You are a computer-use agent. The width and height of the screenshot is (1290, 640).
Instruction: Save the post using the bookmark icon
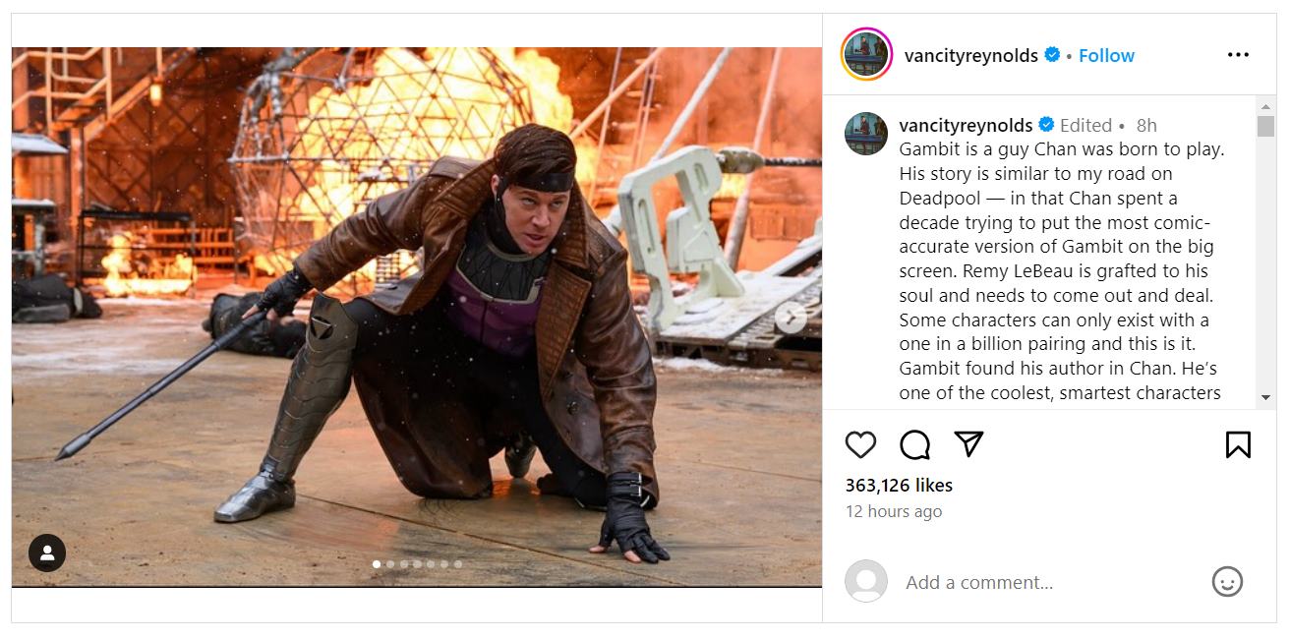click(1237, 444)
